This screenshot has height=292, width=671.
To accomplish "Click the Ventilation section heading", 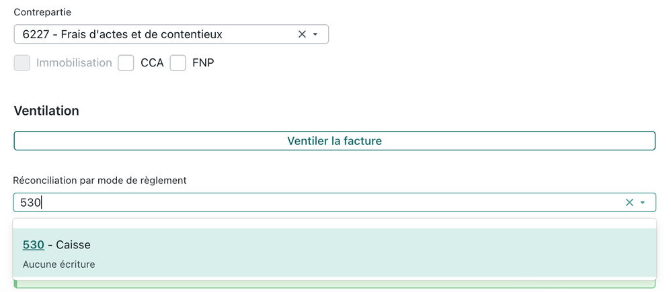I will (46, 111).
